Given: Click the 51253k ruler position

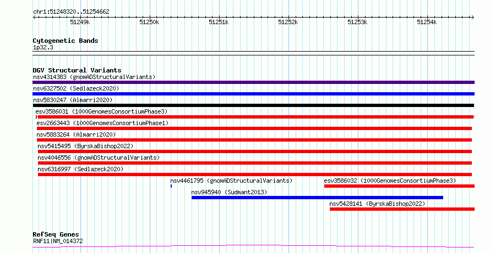Looking at the screenshot, I should pos(357,23).
